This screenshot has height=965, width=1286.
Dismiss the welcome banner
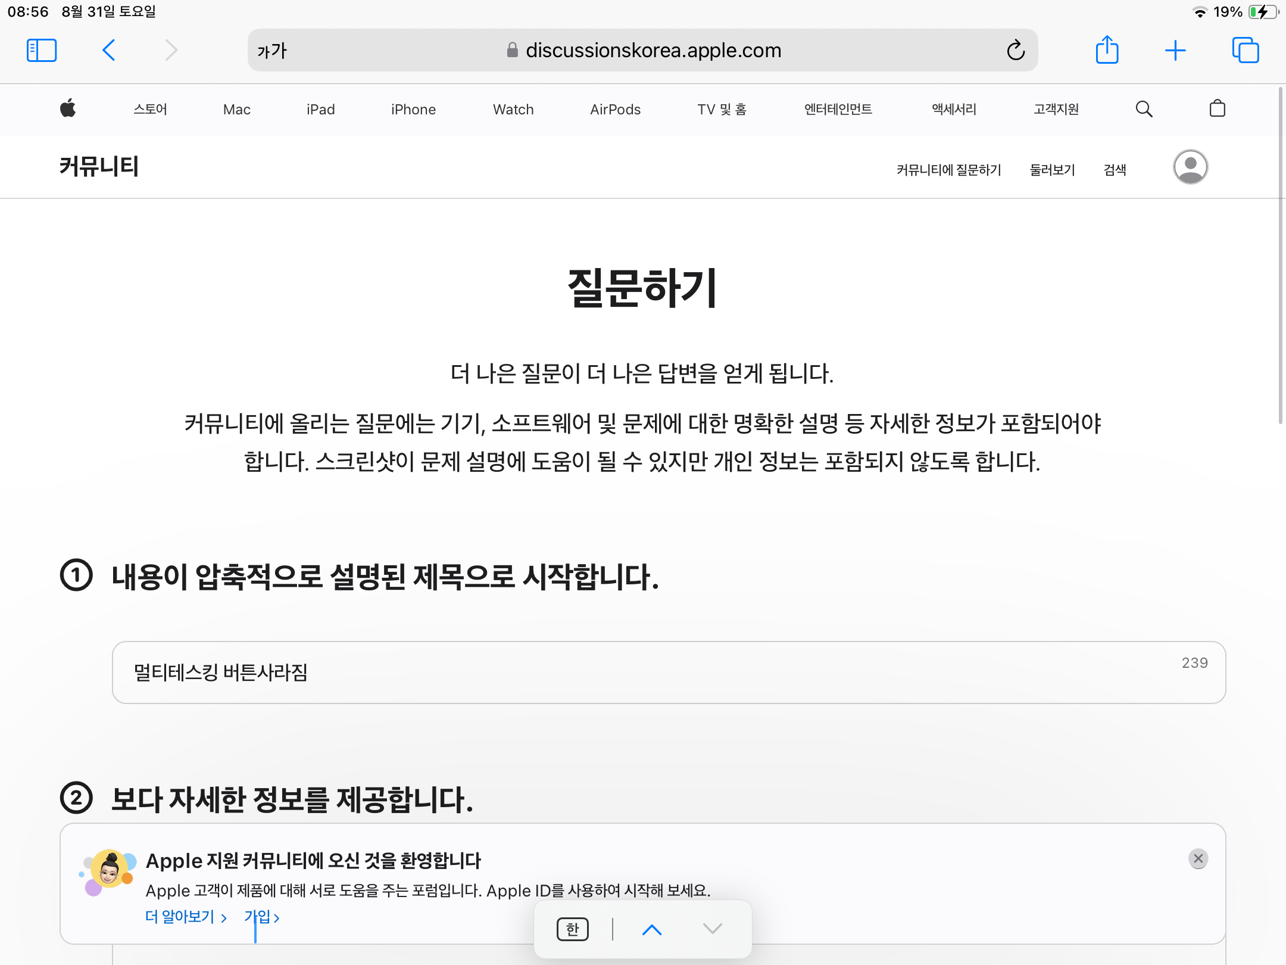(1198, 858)
